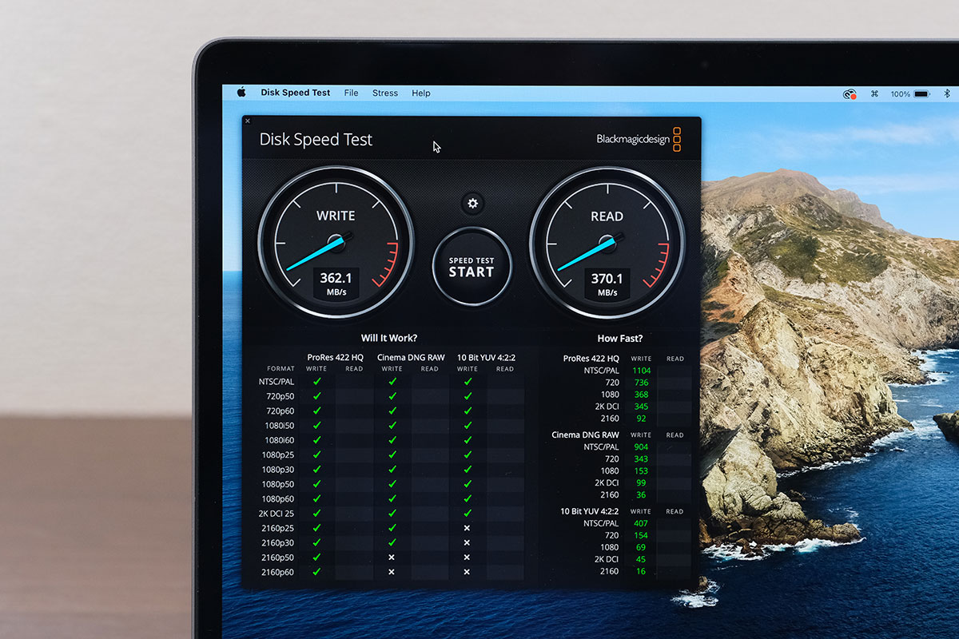Click the Speed Test Start button
The image size is (959, 639).
click(472, 267)
